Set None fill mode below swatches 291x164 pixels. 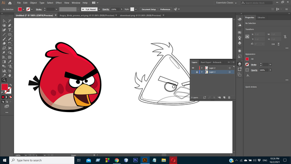(x=10, y=97)
